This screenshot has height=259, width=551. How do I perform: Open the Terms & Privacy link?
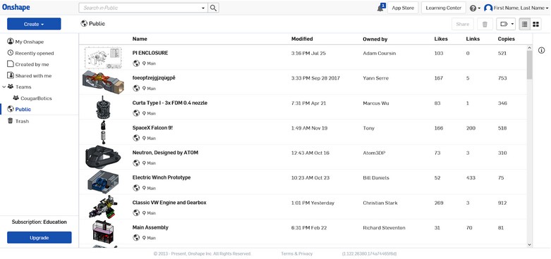click(296, 253)
